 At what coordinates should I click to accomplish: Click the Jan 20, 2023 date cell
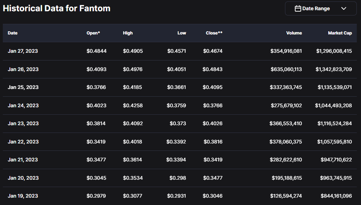[x=23, y=178]
